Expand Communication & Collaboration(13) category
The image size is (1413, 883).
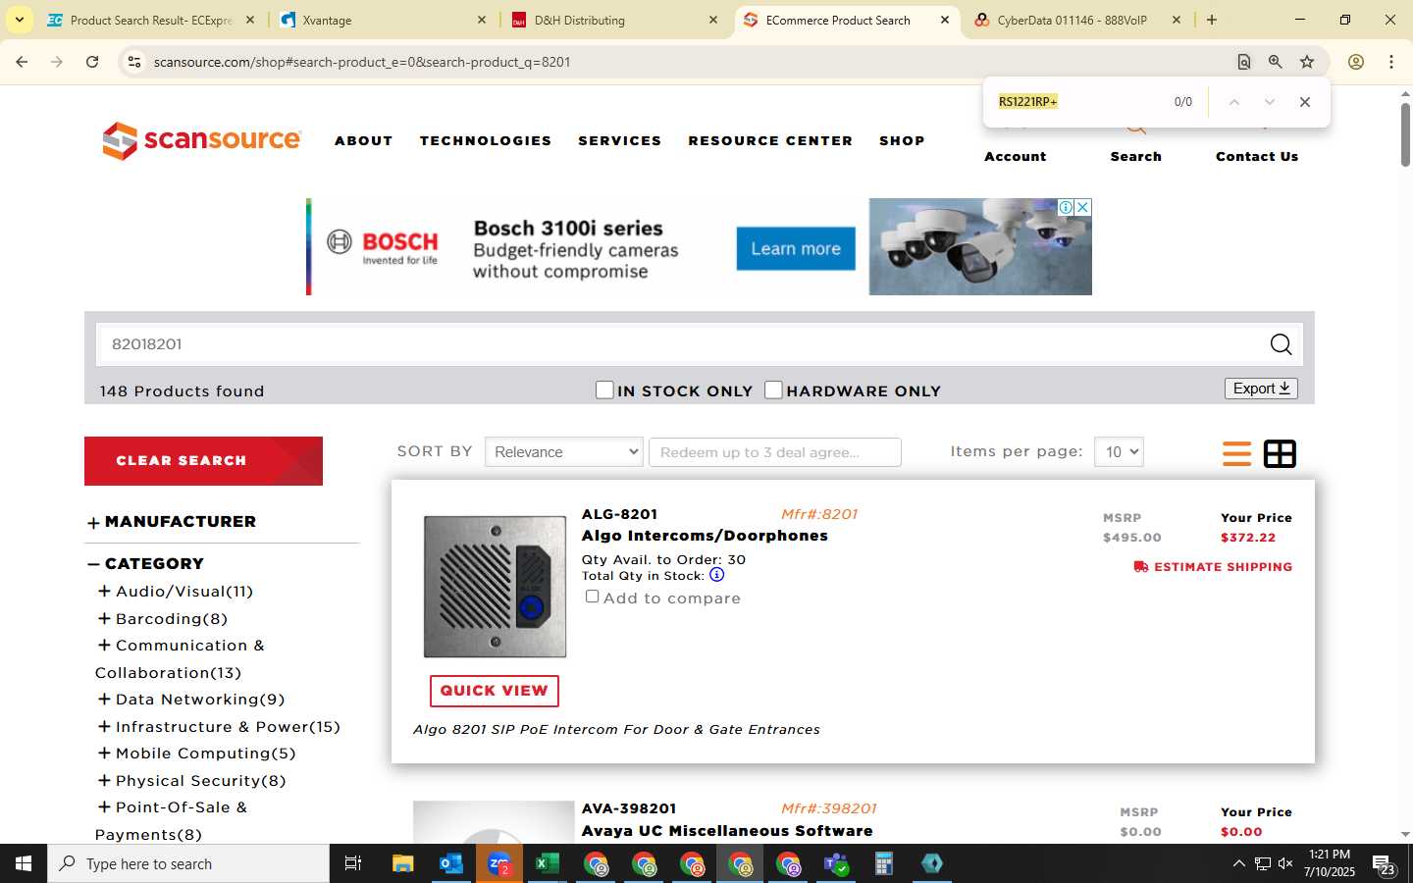pyautogui.click(x=104, y=645)
